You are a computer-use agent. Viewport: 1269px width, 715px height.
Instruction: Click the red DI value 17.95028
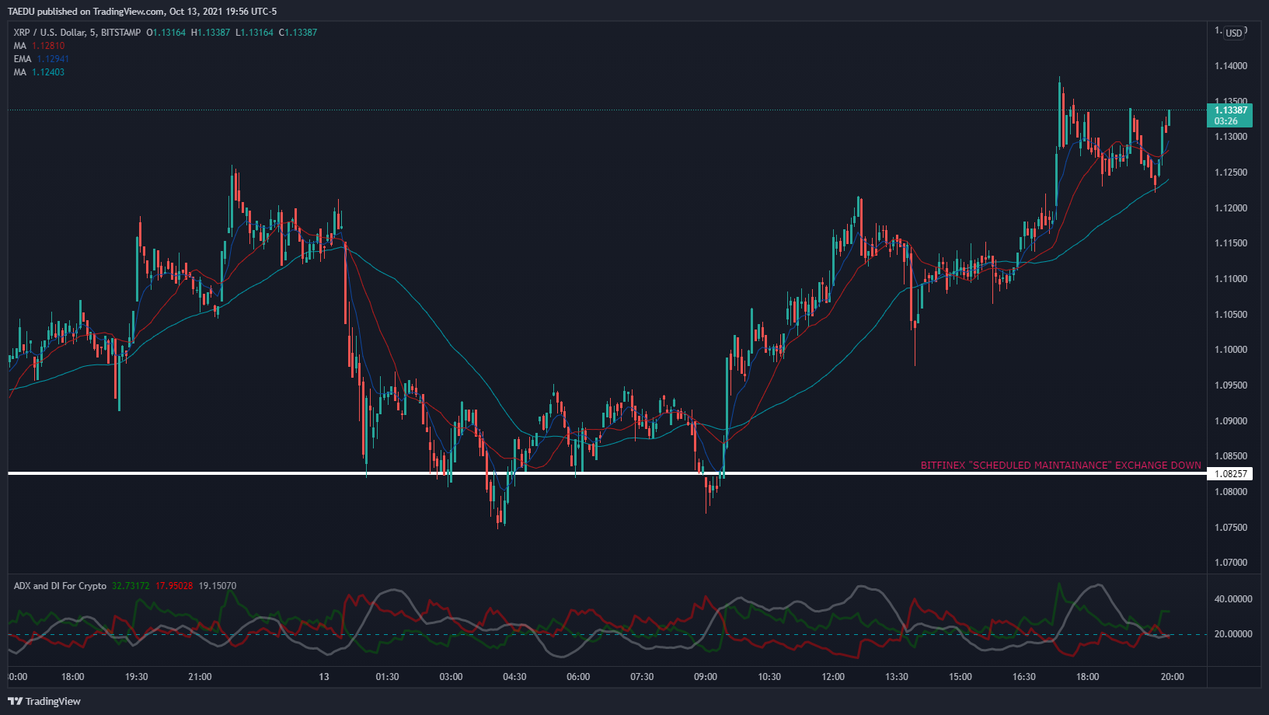[x=174, y=586]
